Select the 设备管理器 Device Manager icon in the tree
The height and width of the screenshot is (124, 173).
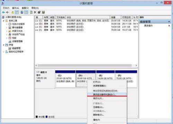pyautogui.click(x=10, y=41)
